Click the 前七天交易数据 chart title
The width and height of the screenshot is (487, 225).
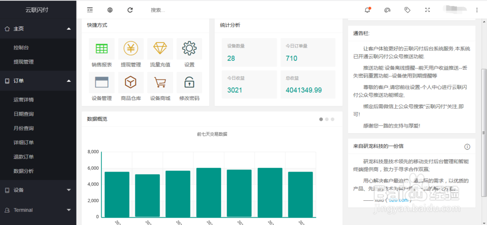(212, 134)
